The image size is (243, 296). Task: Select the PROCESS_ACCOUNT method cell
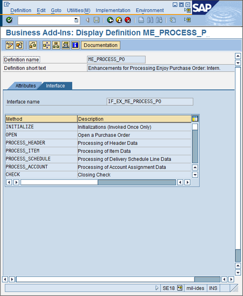[x=41, y=167]
